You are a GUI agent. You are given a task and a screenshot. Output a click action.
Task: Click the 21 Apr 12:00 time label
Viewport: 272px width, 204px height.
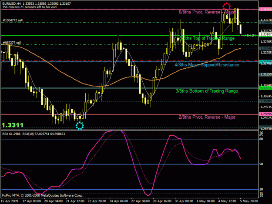[x=75, y=201]
